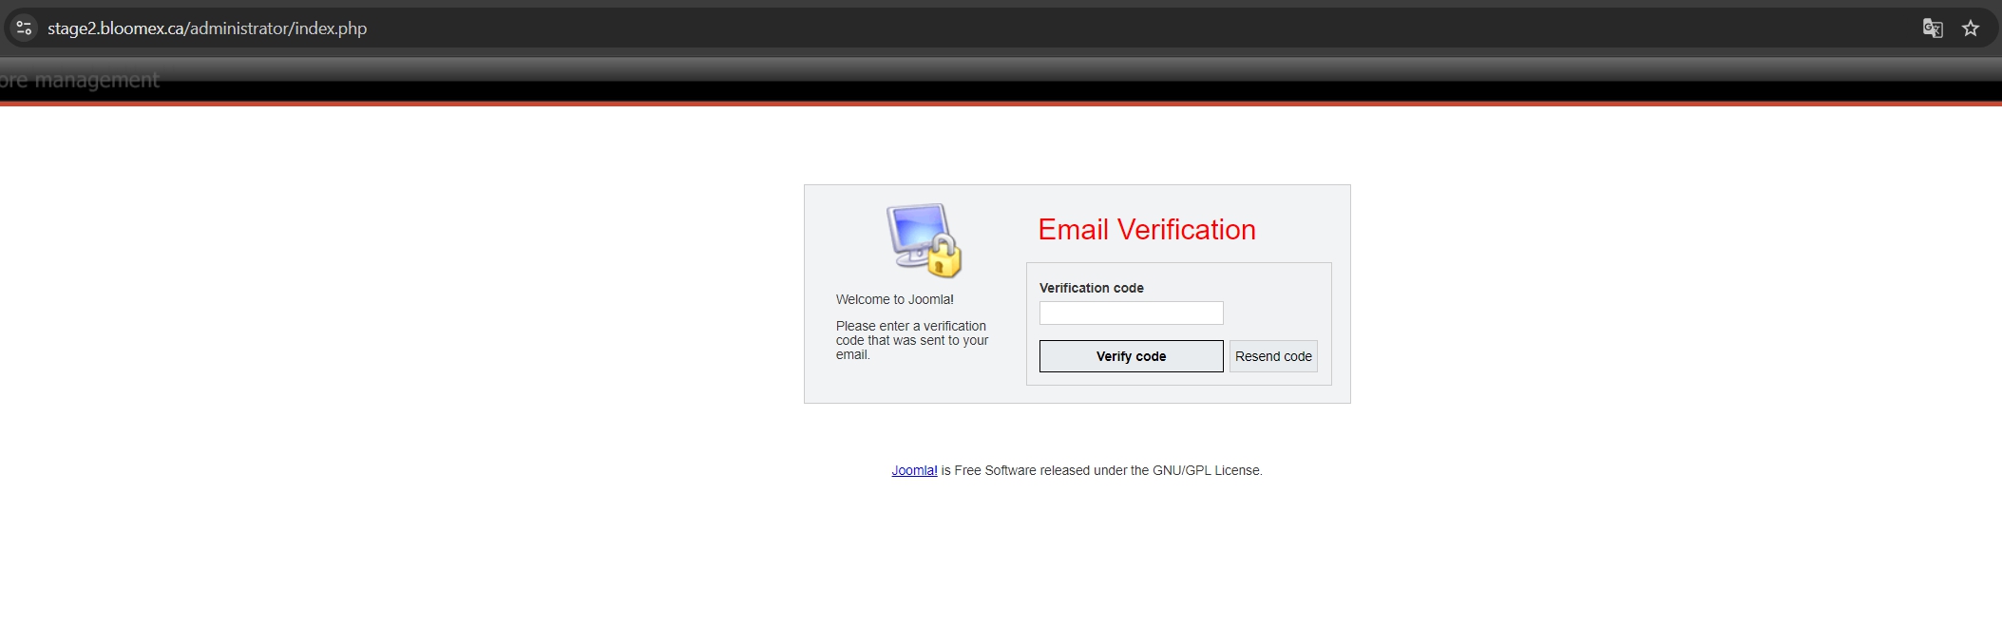Focus the Verification code input field

(1131, 313)
